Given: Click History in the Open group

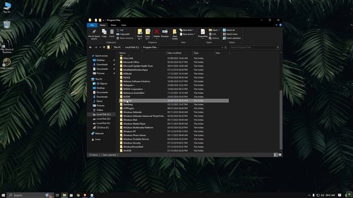Looking at the screenshot, I should coord(214,38).
